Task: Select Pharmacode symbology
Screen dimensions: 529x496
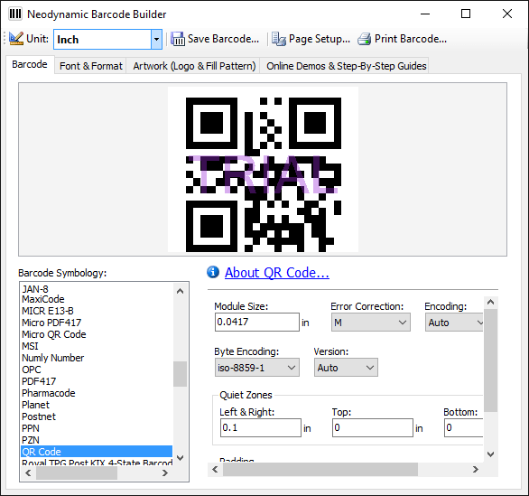Action: [97, 393]
